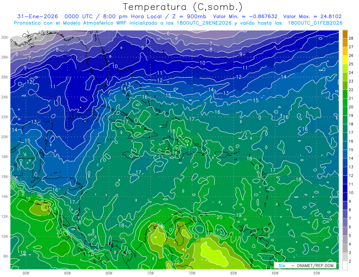The width and height of the screenshot is (359, 277).
Task: Click the "8N" latitude axis label
Action: pyautogui.click(x=5, y=256)
